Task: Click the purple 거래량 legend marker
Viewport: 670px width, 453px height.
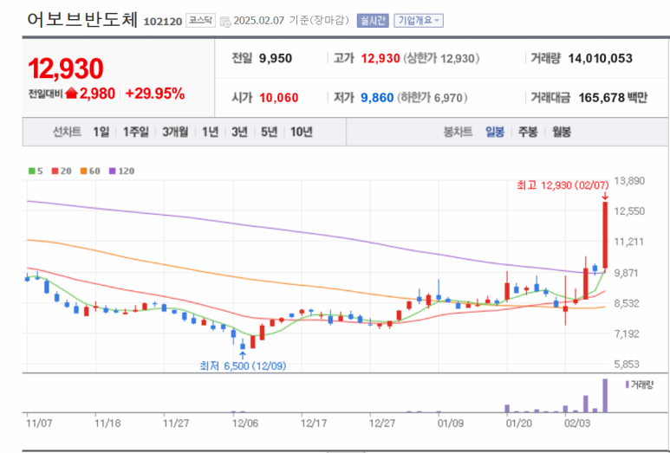Action: (628, 385)
